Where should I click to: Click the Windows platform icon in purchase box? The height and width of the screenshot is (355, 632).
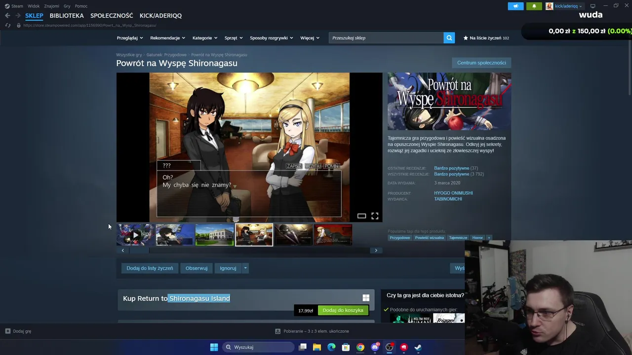[x=366, y=298]
